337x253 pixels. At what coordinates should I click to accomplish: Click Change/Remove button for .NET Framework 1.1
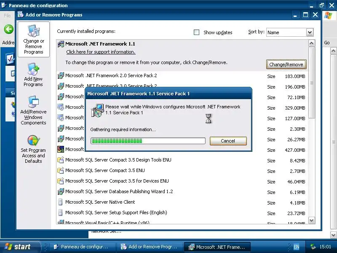point(286,65)
